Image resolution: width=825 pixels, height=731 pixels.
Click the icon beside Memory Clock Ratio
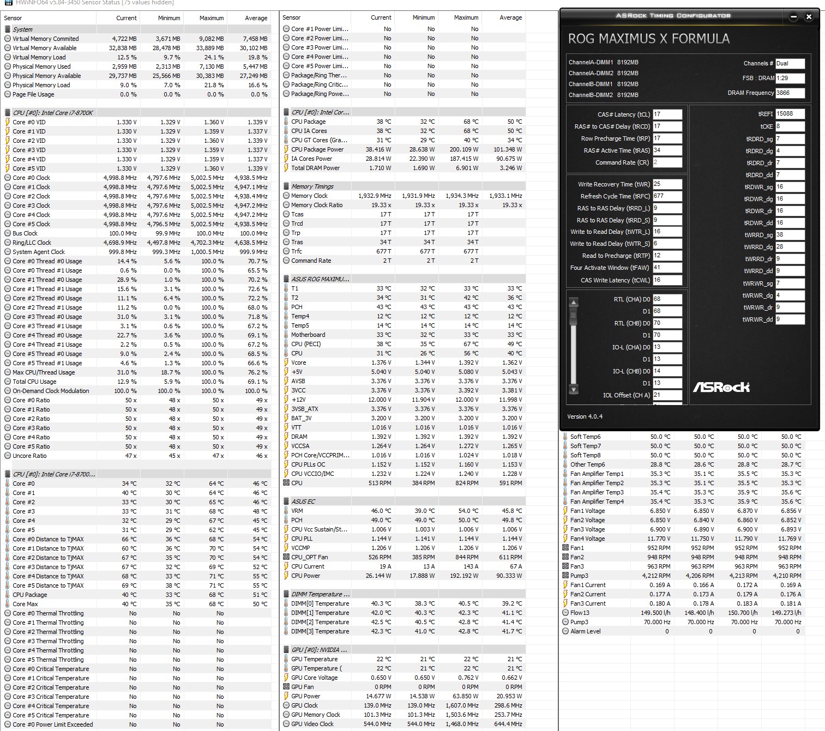click(286, 205)
